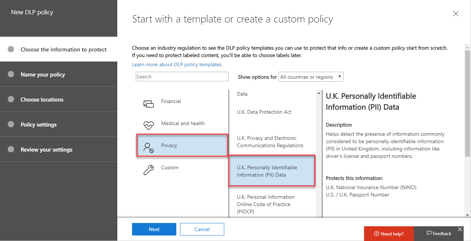Screen dimensions: 471x241
Task: Click the Cancel button
Action: tap(202, 229)
